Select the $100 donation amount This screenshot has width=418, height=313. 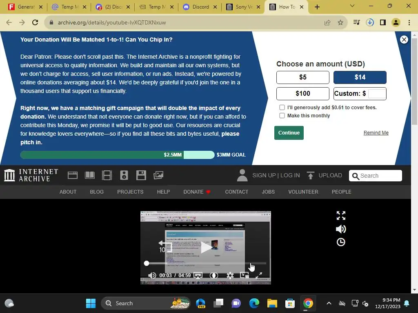click(x=303, y=93)
